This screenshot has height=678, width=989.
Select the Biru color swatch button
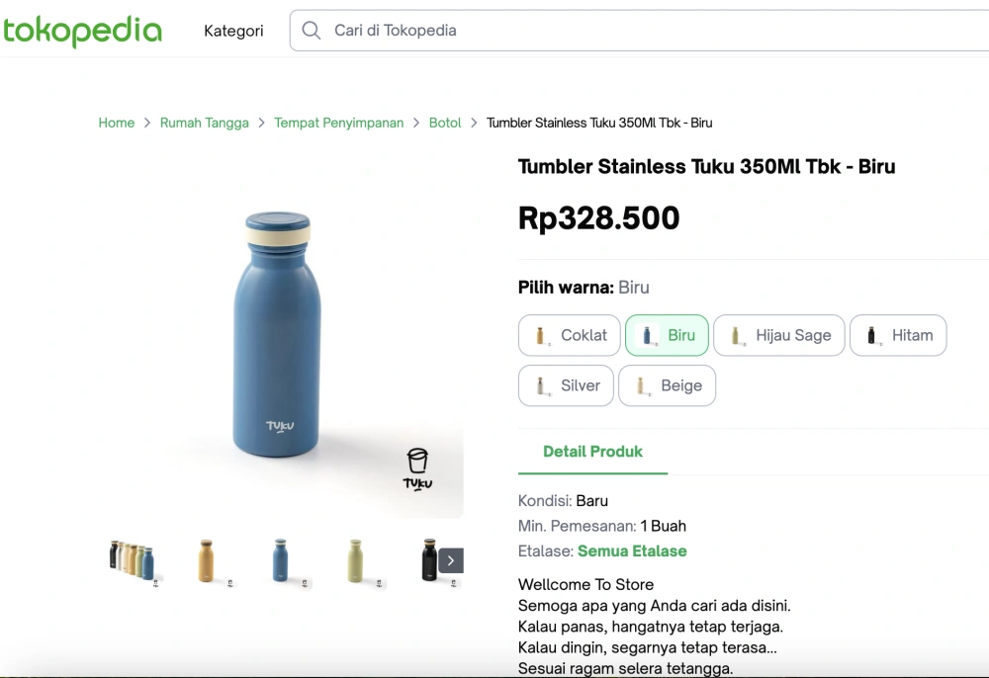[667, 335]
